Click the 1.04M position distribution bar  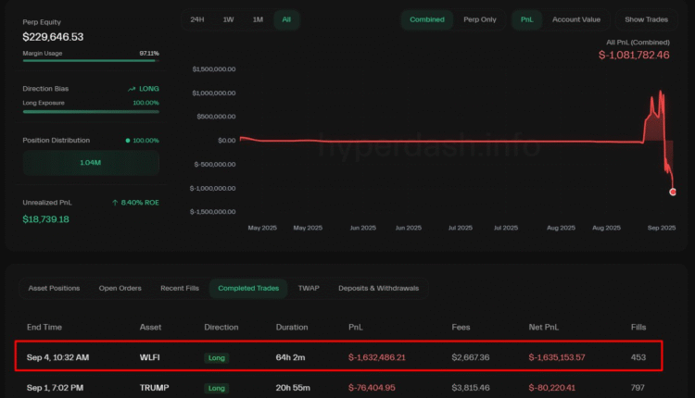[91, 163]
